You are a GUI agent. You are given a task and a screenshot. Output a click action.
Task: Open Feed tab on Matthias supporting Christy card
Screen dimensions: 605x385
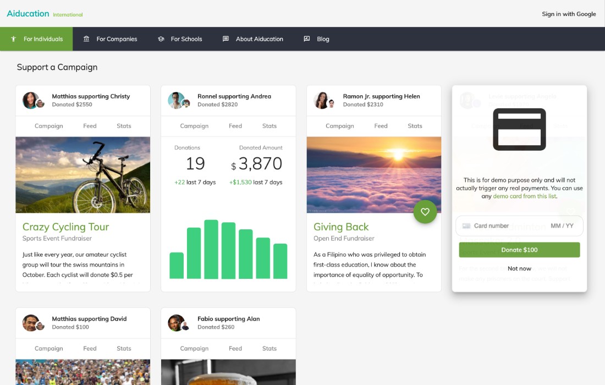tap(90, 126)
